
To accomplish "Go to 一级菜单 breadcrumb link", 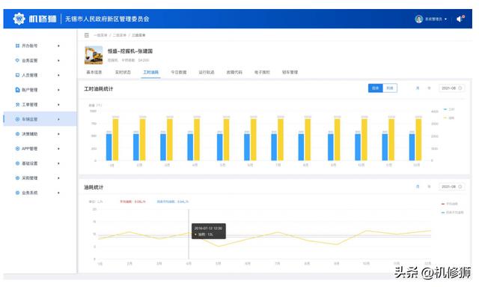I will (100, 35).
